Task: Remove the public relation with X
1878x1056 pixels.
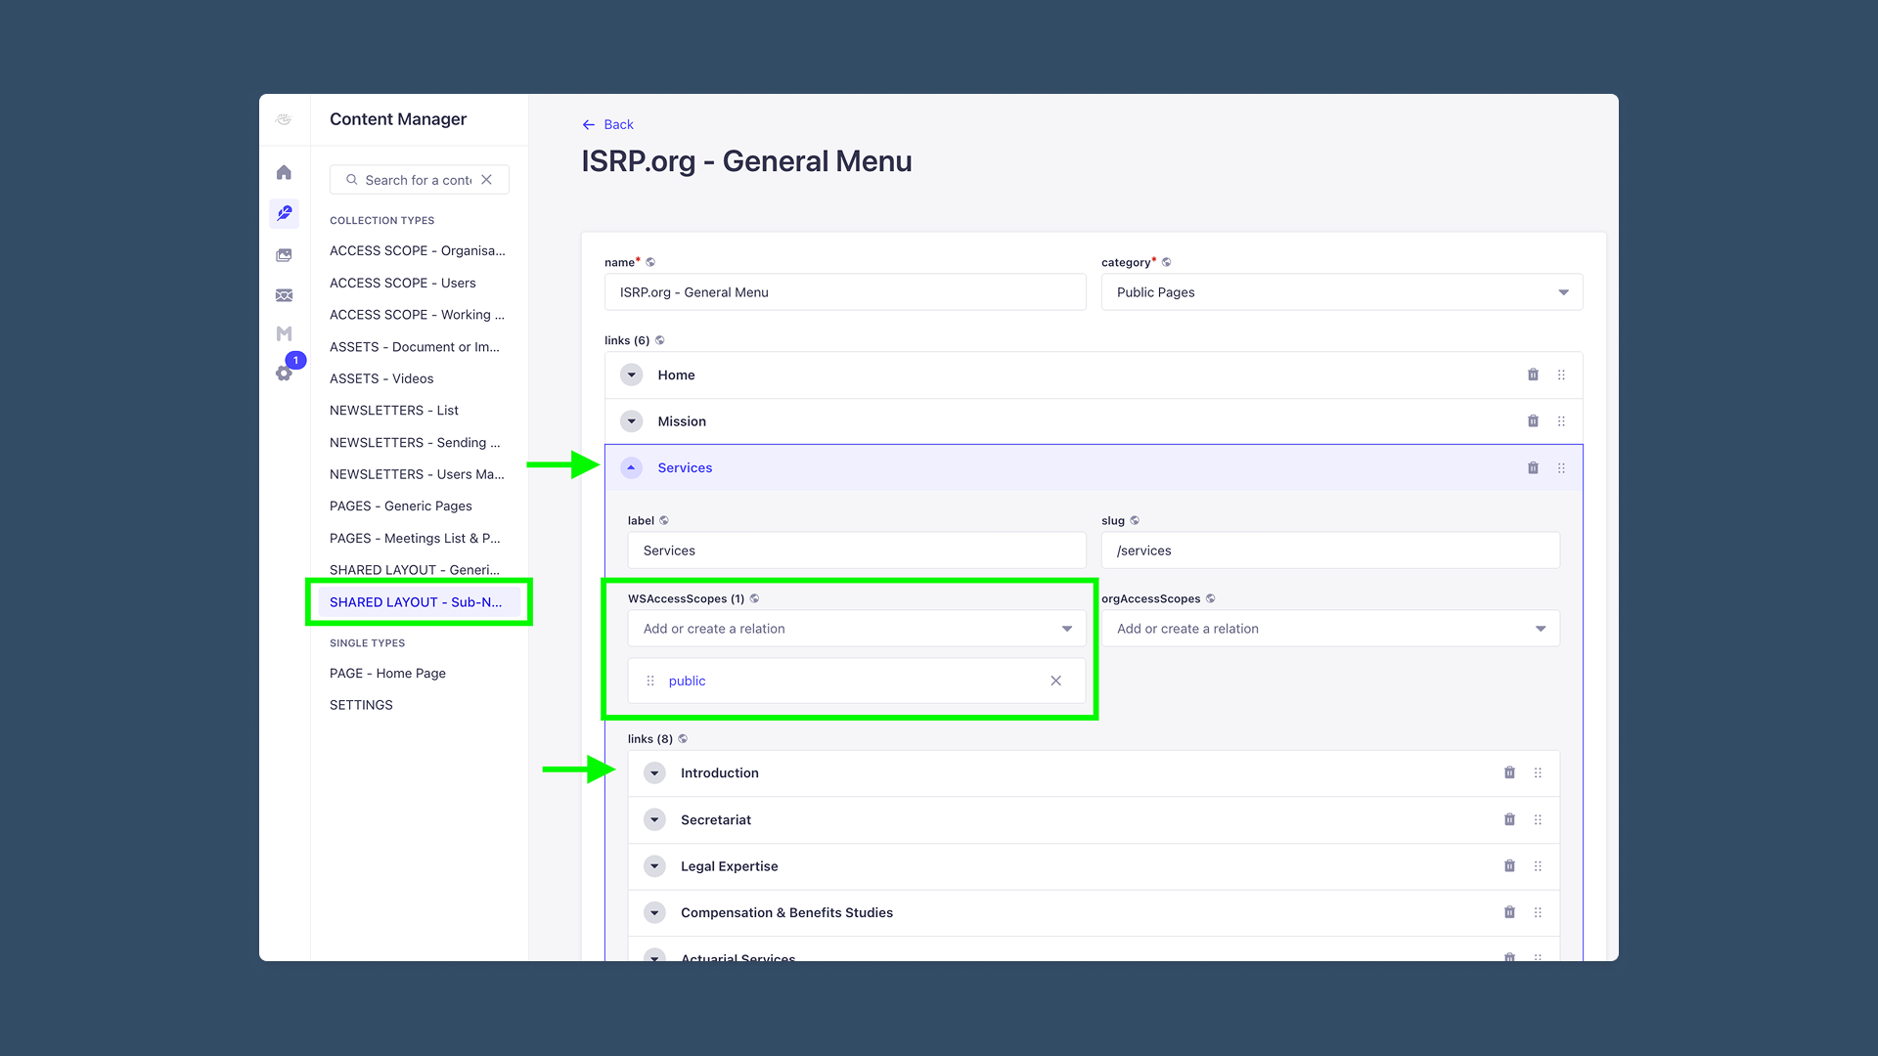Action: [1055, 682]
